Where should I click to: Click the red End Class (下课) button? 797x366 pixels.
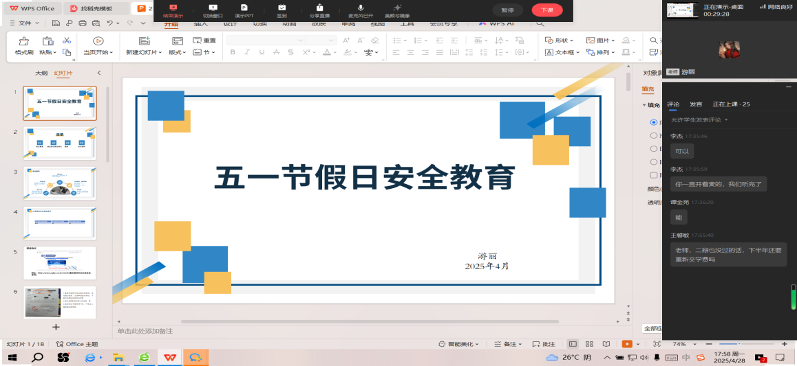click(x=547, y=10)
